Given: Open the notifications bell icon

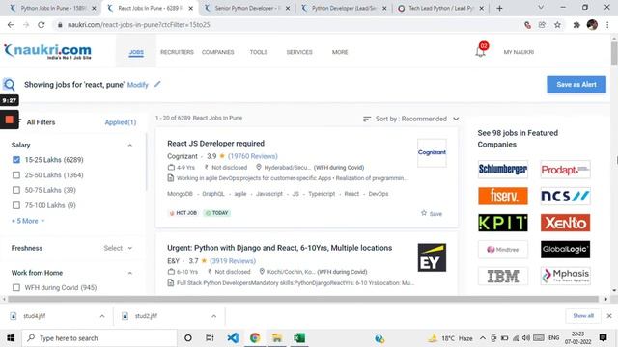Looking at the screenshot, I should click(481, 51).
